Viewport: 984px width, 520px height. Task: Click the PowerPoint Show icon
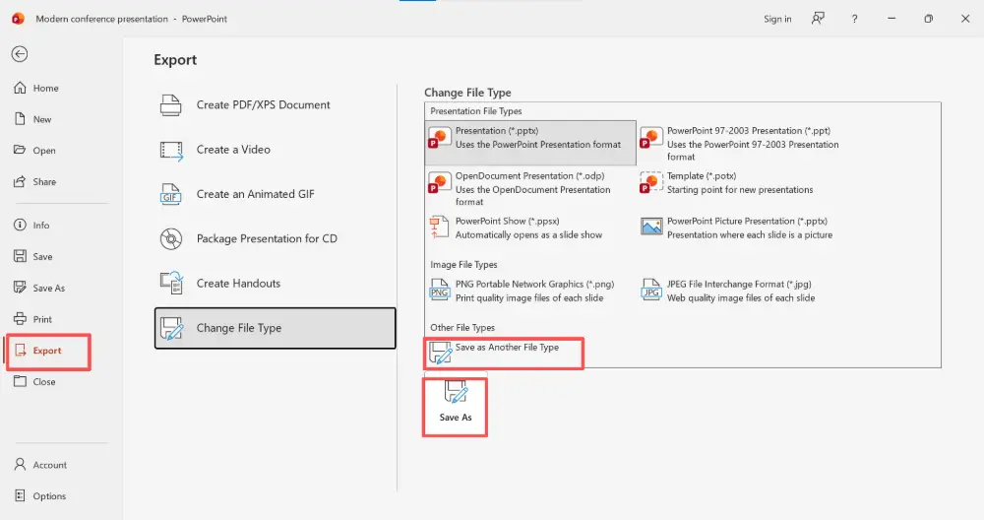click(x=439, y=227)
